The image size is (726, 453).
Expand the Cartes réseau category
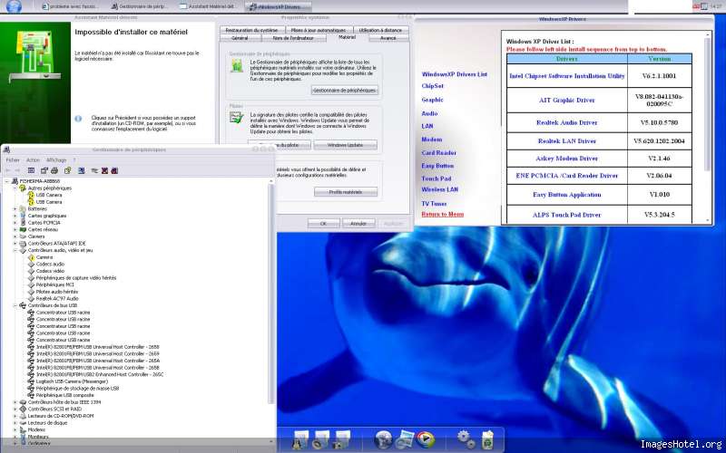click(x=15, y=230)
